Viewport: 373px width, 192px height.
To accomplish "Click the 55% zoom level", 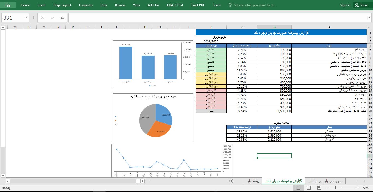I will click(x=366, y=188).
